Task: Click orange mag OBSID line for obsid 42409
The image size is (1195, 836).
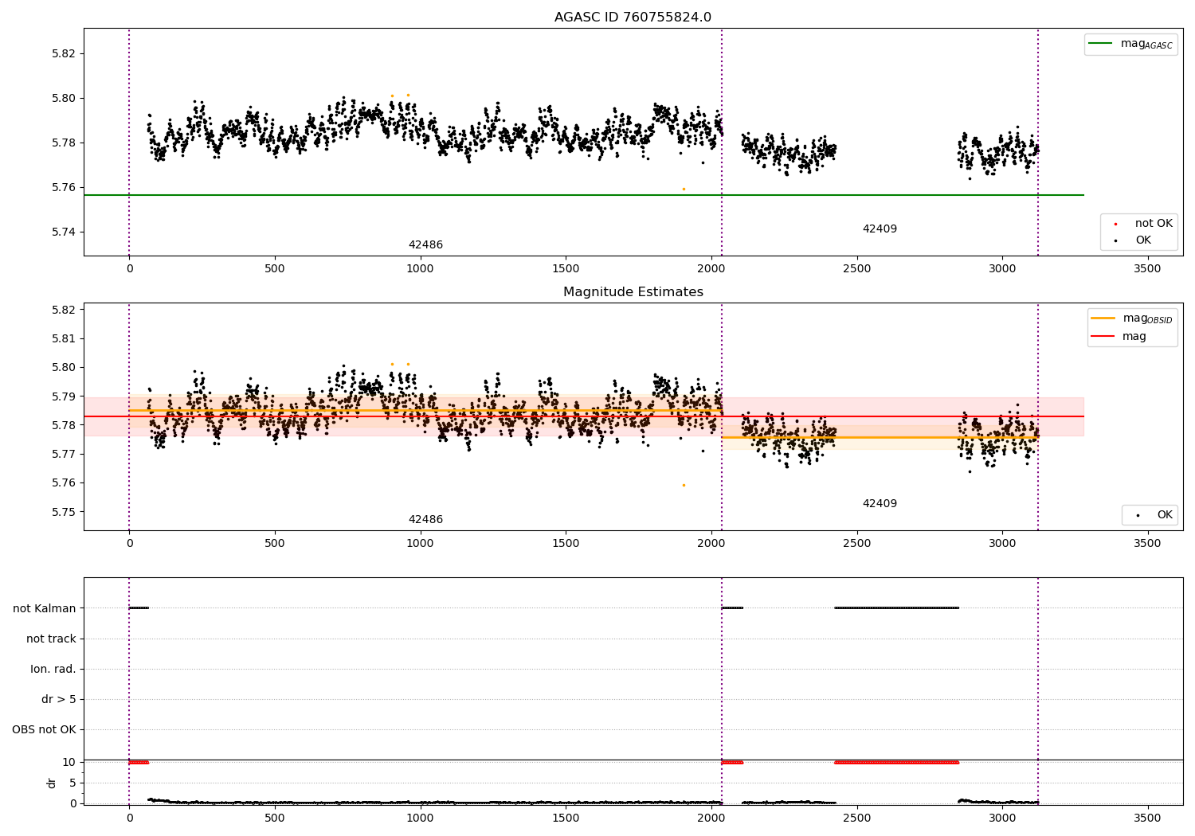Action: [880, 437]
